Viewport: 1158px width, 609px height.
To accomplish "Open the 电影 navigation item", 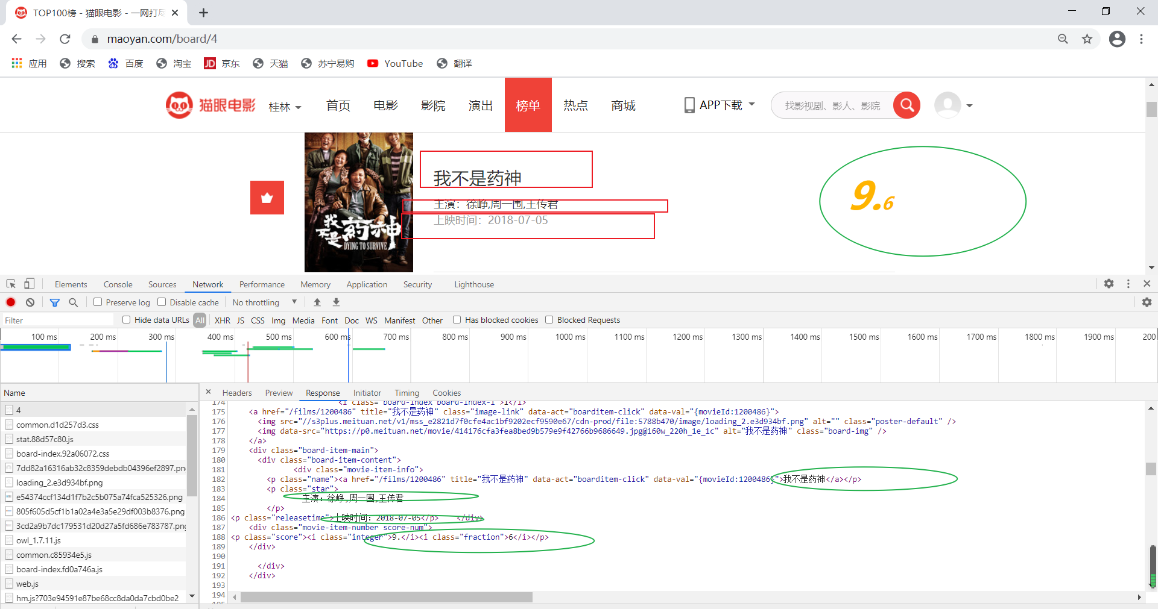I will point(386,105).
